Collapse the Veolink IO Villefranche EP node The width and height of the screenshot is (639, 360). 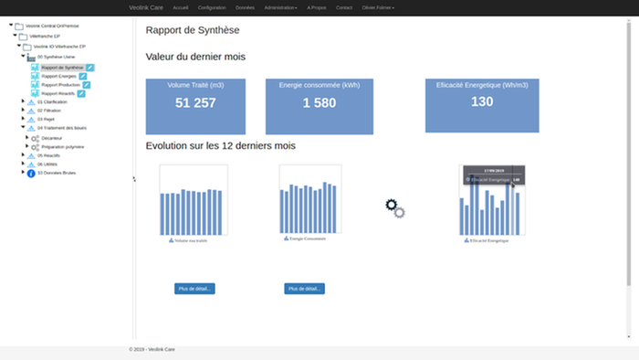tap(19, 46)
